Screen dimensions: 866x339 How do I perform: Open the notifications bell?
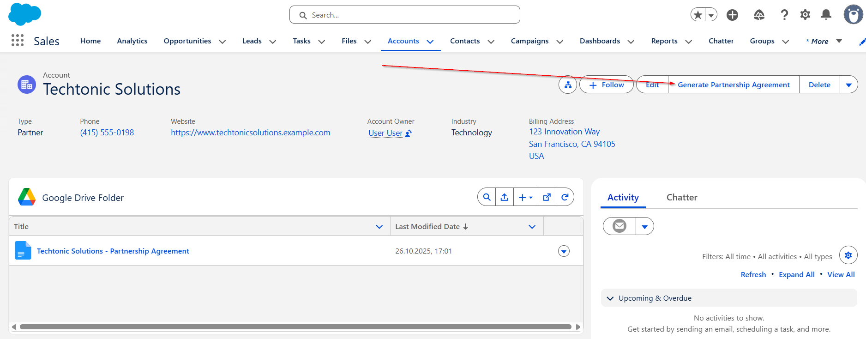click(826, 15)
